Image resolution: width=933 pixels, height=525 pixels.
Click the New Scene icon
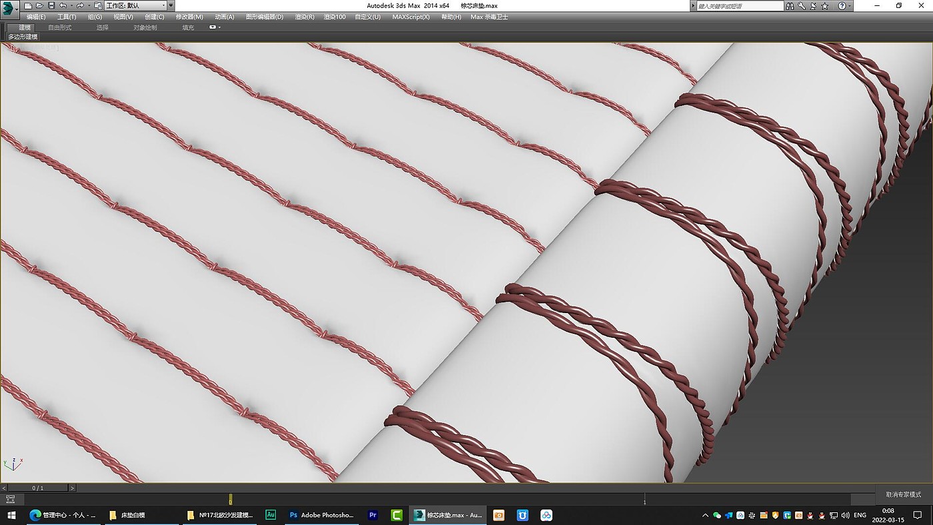(x=28, y=5)
